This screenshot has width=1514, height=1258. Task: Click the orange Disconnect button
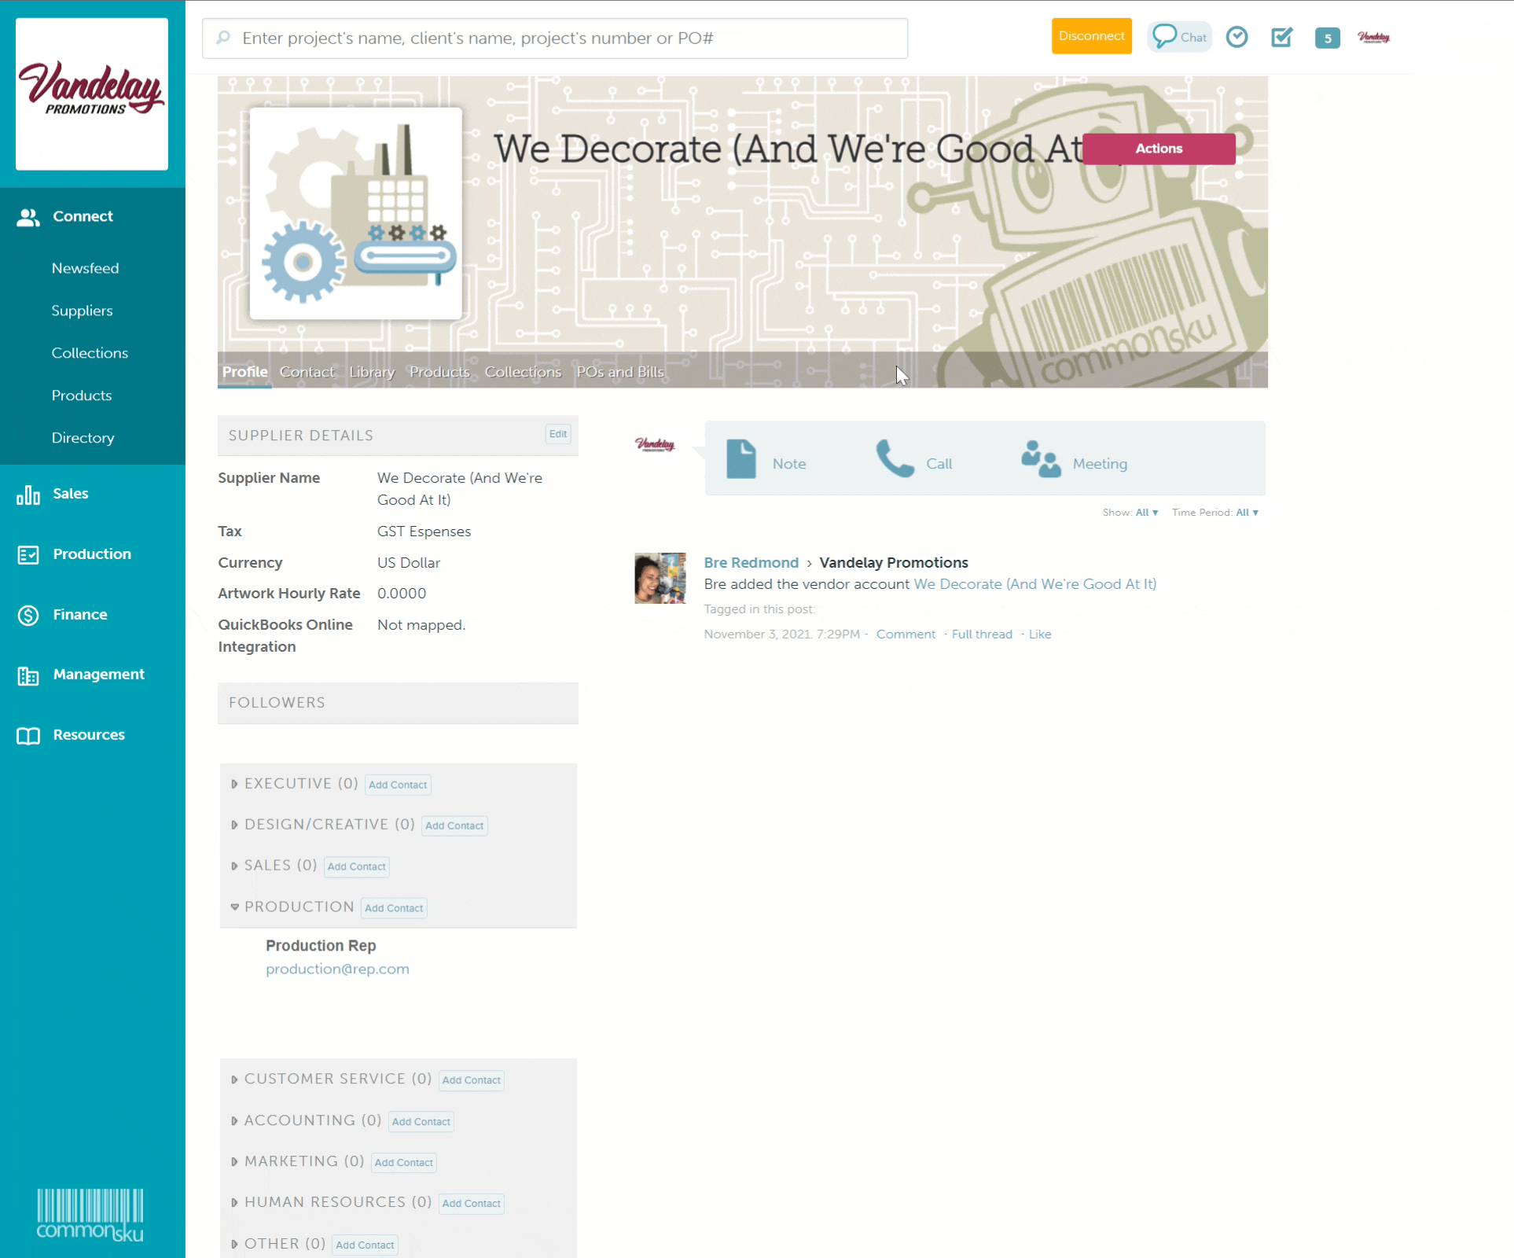tap(1091, 36)
